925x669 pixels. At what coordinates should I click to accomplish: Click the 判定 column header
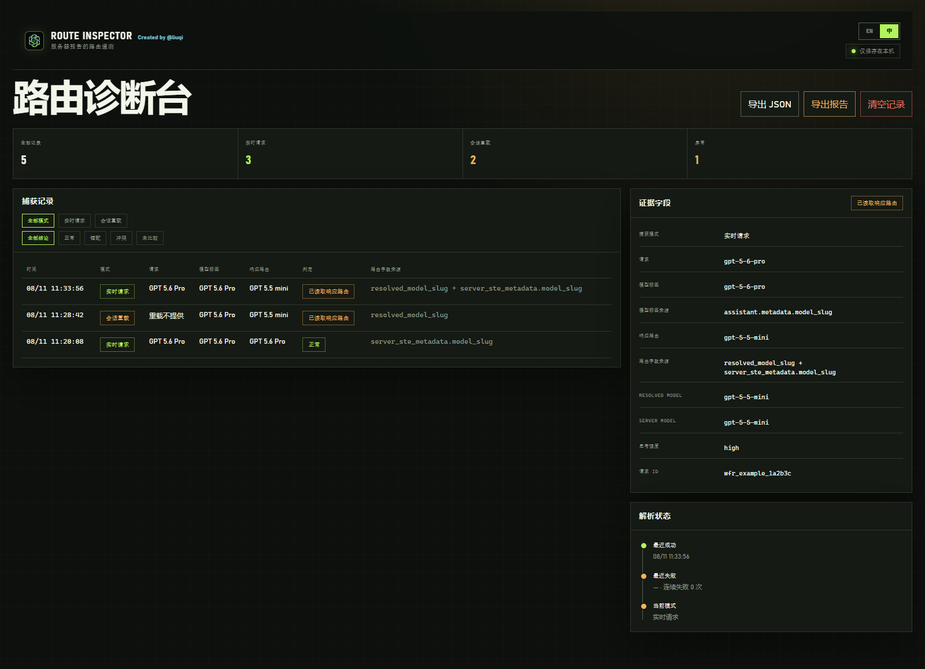(x=308, y=269)
